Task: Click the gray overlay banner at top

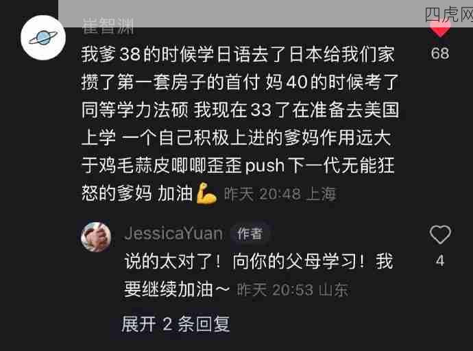Action: [265, 14]
